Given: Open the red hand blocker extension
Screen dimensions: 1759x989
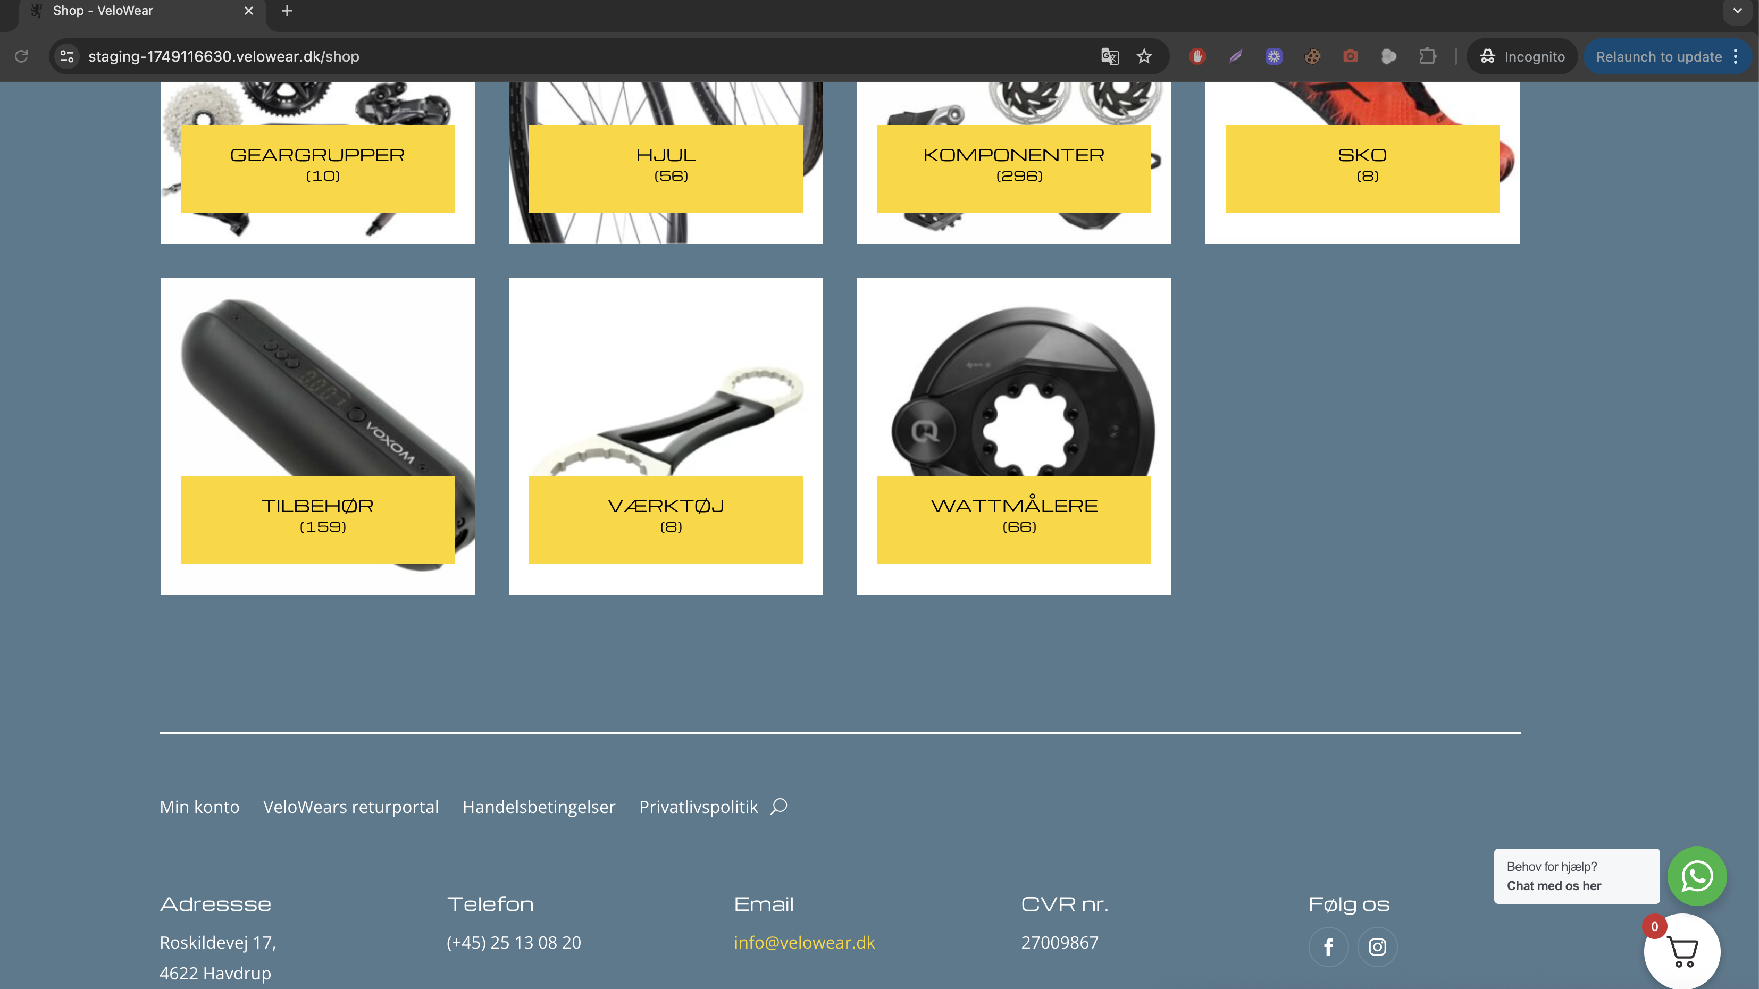Looking at the screenshot, I should [x=1197, y=56].
